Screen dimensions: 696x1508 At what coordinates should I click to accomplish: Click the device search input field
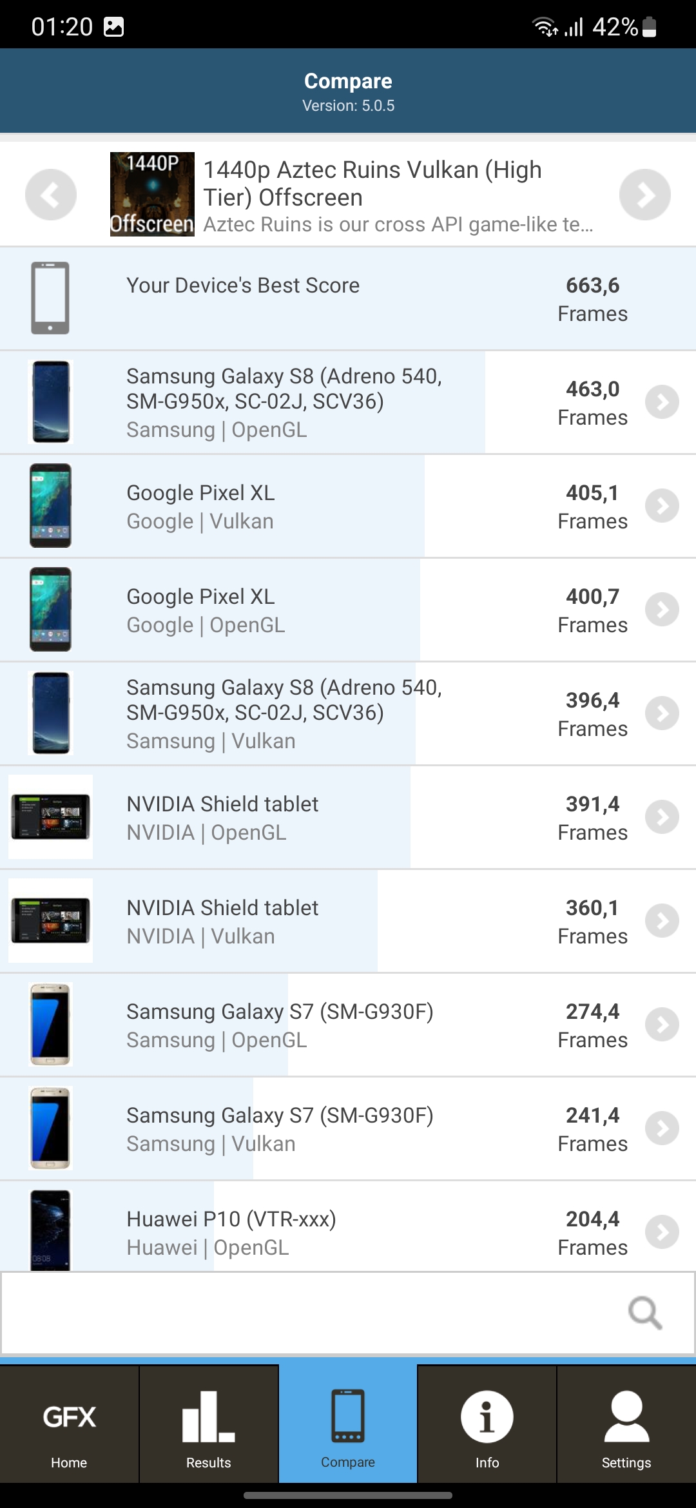point(309,1313)
